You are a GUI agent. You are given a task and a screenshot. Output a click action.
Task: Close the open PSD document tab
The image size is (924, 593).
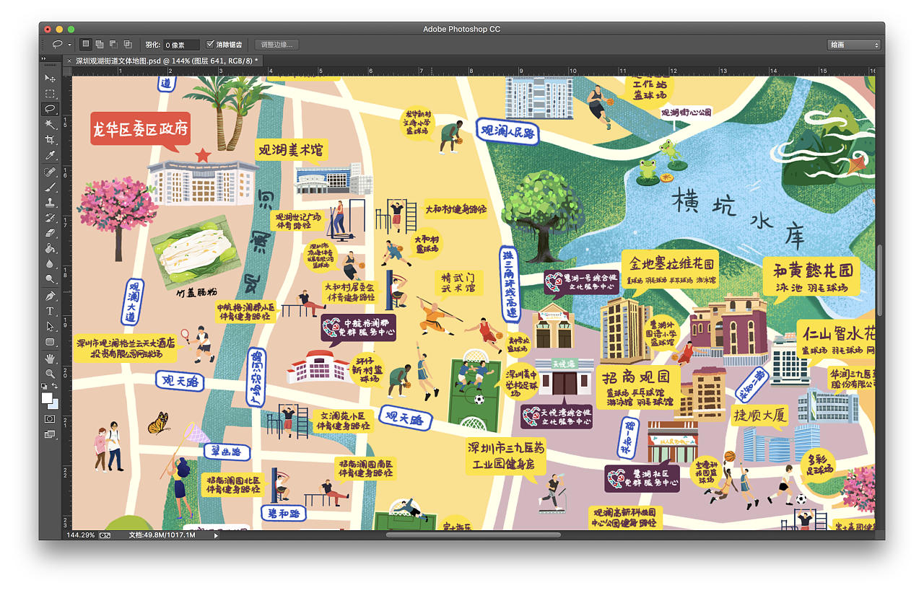point(69,61)
